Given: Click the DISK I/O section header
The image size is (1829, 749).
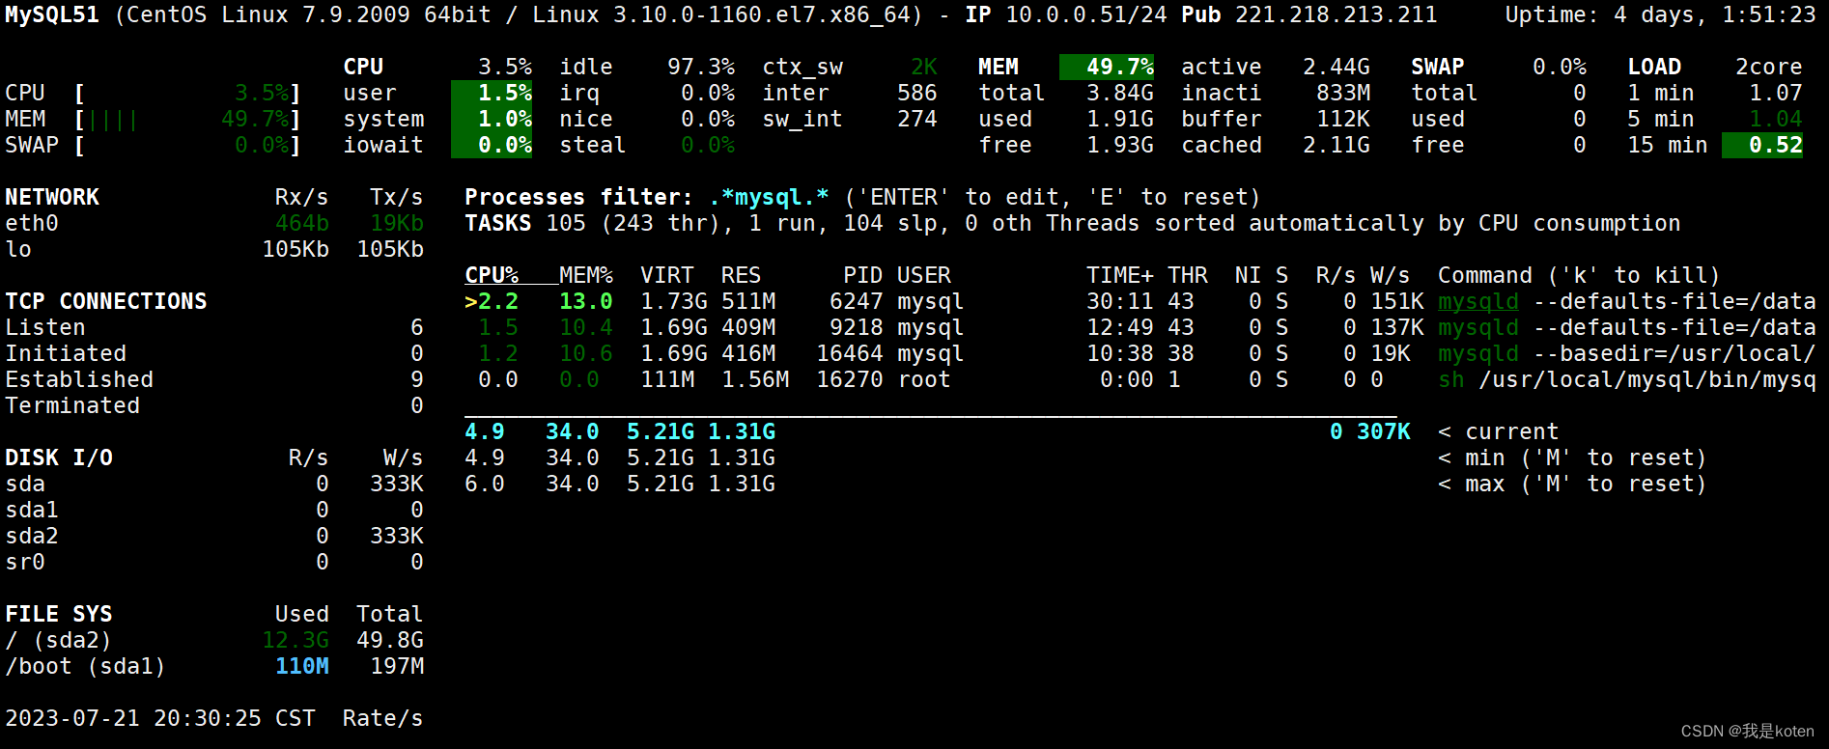Looking at the screenshot, I should tap(59, 458).
